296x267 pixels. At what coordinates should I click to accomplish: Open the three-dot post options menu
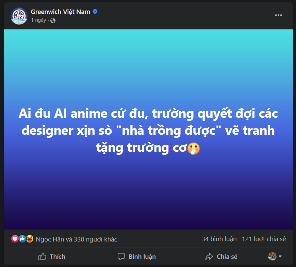pyautogui.click(x=278, y=15)
